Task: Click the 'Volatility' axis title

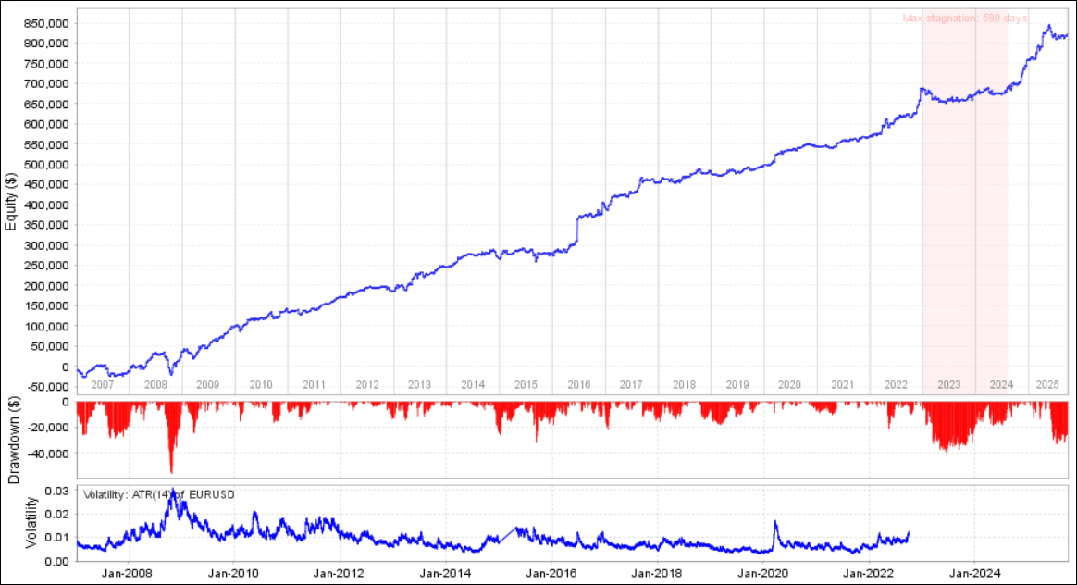Action: tap(31, 522)
